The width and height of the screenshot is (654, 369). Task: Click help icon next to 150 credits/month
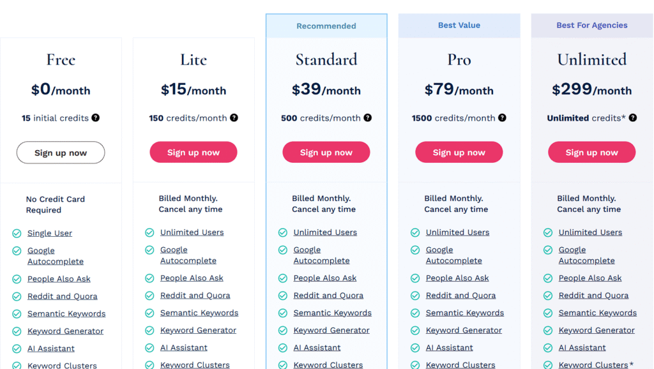[234, 118]
